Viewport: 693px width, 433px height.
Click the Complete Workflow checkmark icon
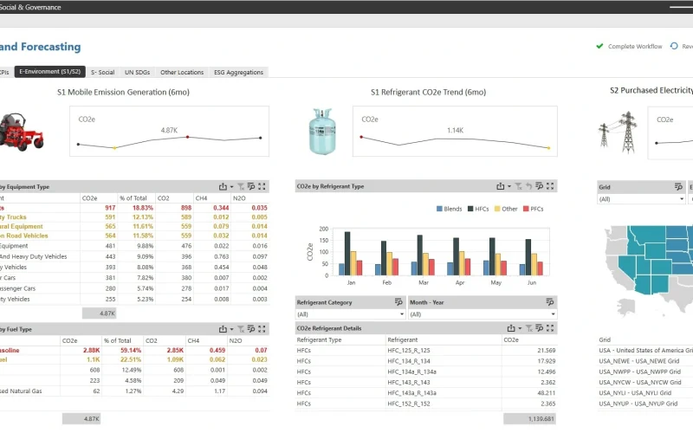click(x=599, y=46)
